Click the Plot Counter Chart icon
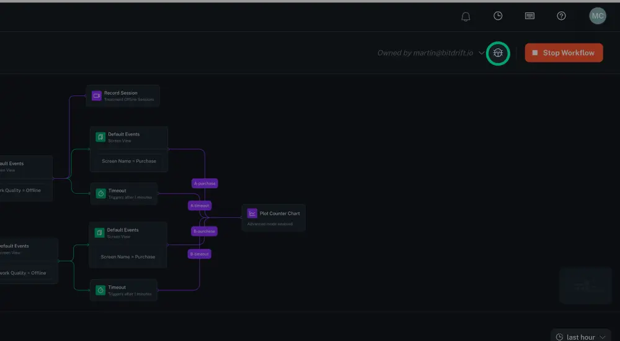The image size is (620, 341). (x=252, y=214)
